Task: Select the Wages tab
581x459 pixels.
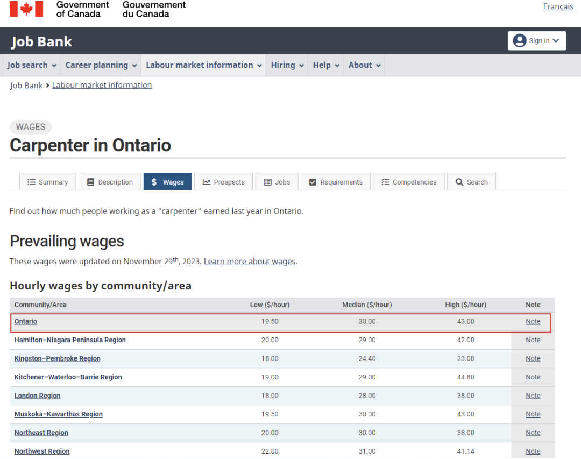Action: pyautogui.click(x=167, y=182)
